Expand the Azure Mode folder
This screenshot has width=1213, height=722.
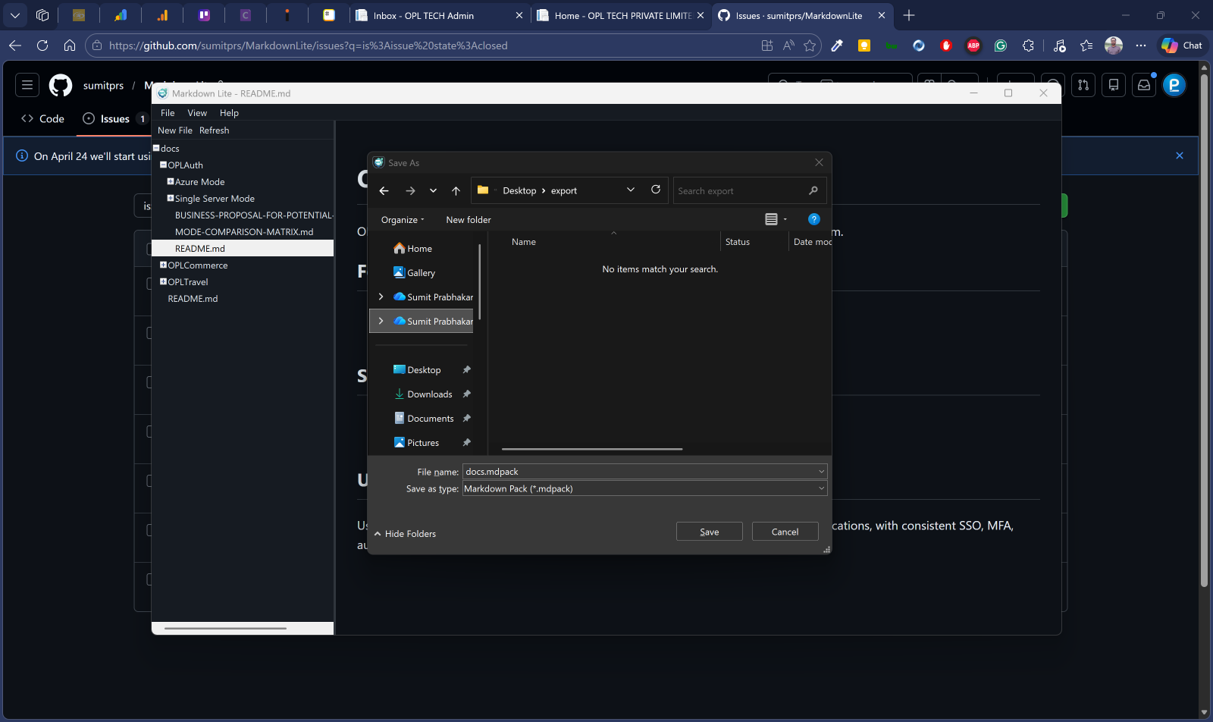(171, 181)
